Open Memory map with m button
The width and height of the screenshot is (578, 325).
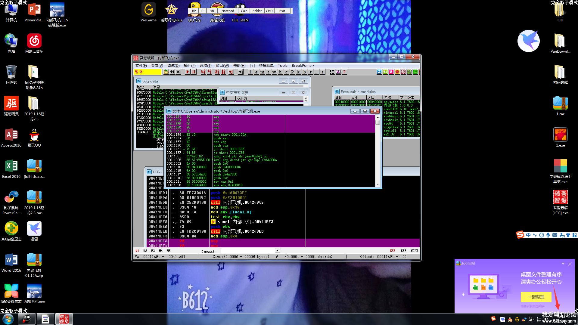(x=262, y=72)
